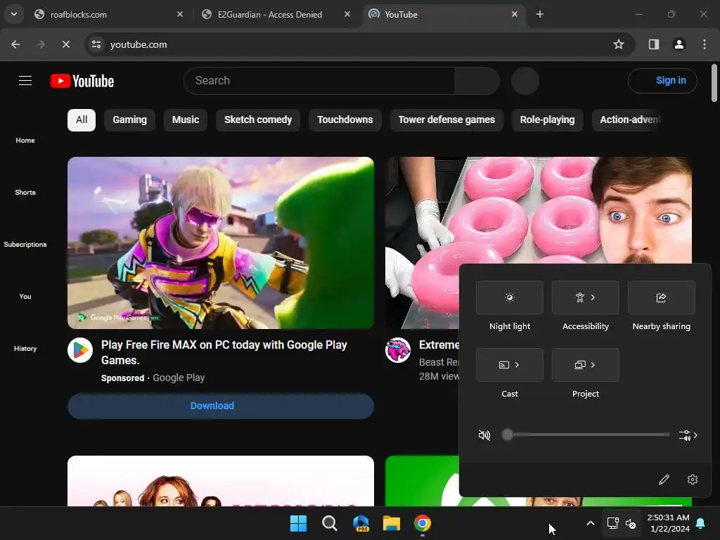Viewport: 720px width, 540px height.
Task: Edit quick settings with pencil icon
Action: [664, 480]
